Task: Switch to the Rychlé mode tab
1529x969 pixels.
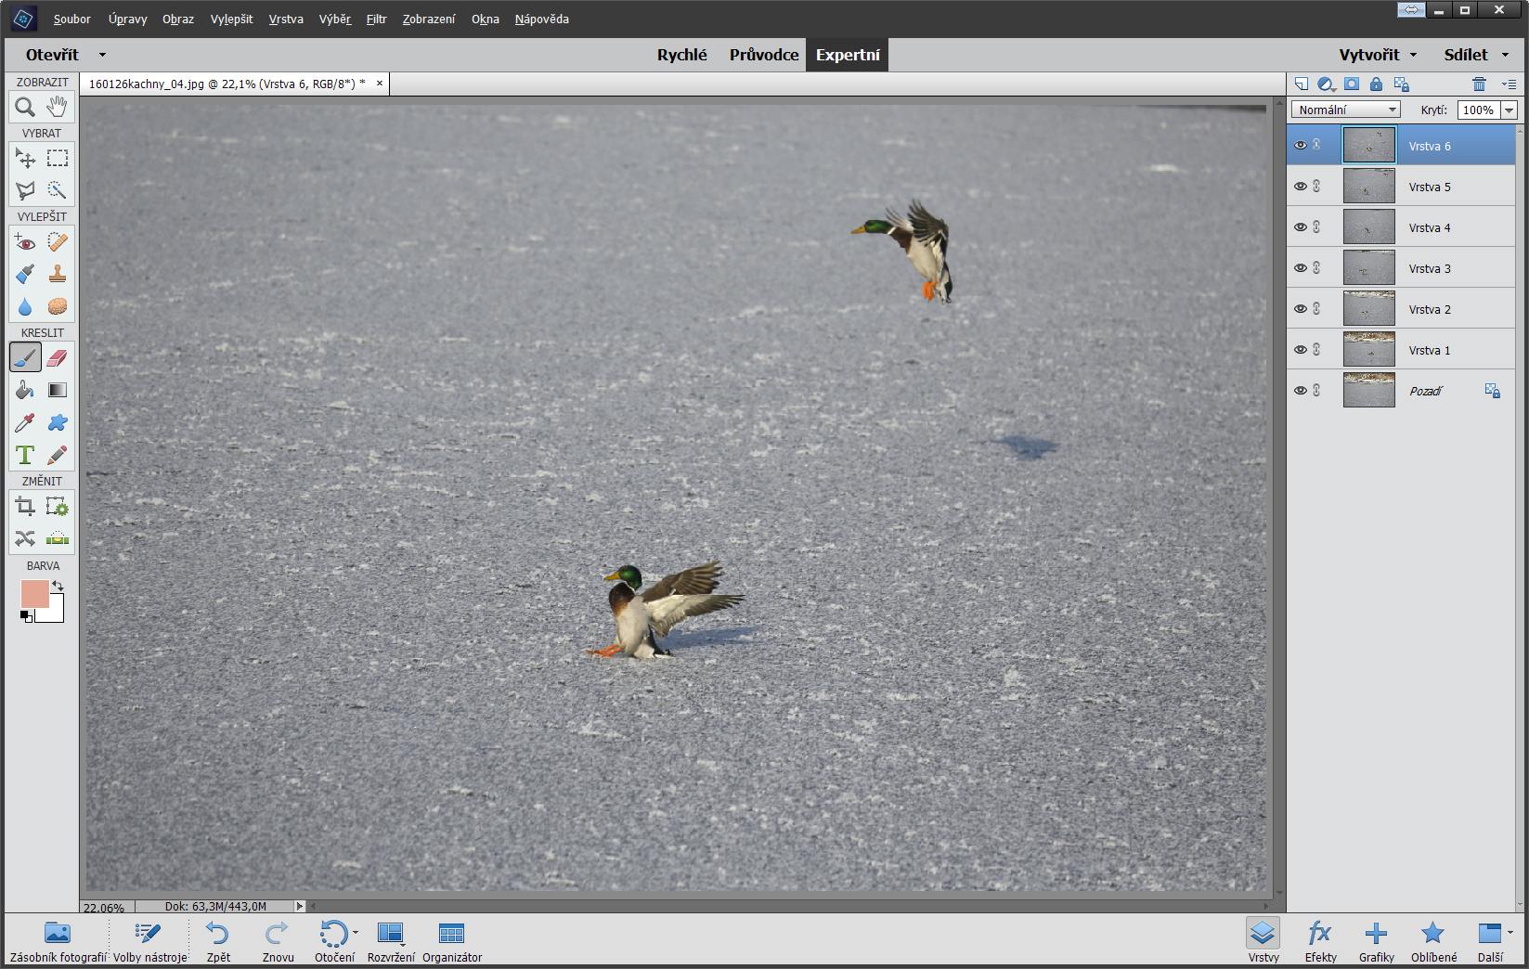Action: pyautogui.click(x=681, y=55)
